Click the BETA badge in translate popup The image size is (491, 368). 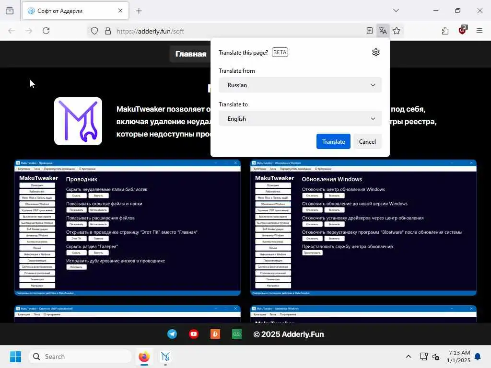(280, 52)
